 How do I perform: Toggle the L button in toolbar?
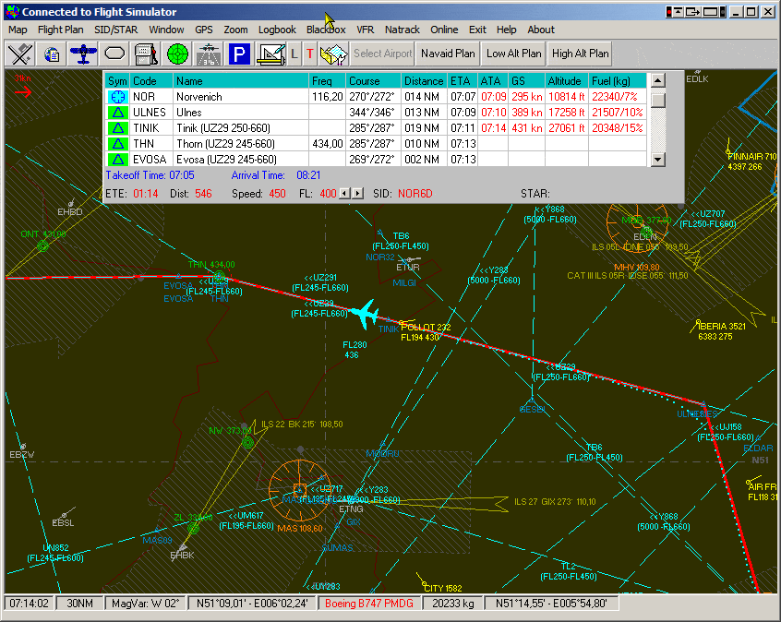click(x=294, y=54)
